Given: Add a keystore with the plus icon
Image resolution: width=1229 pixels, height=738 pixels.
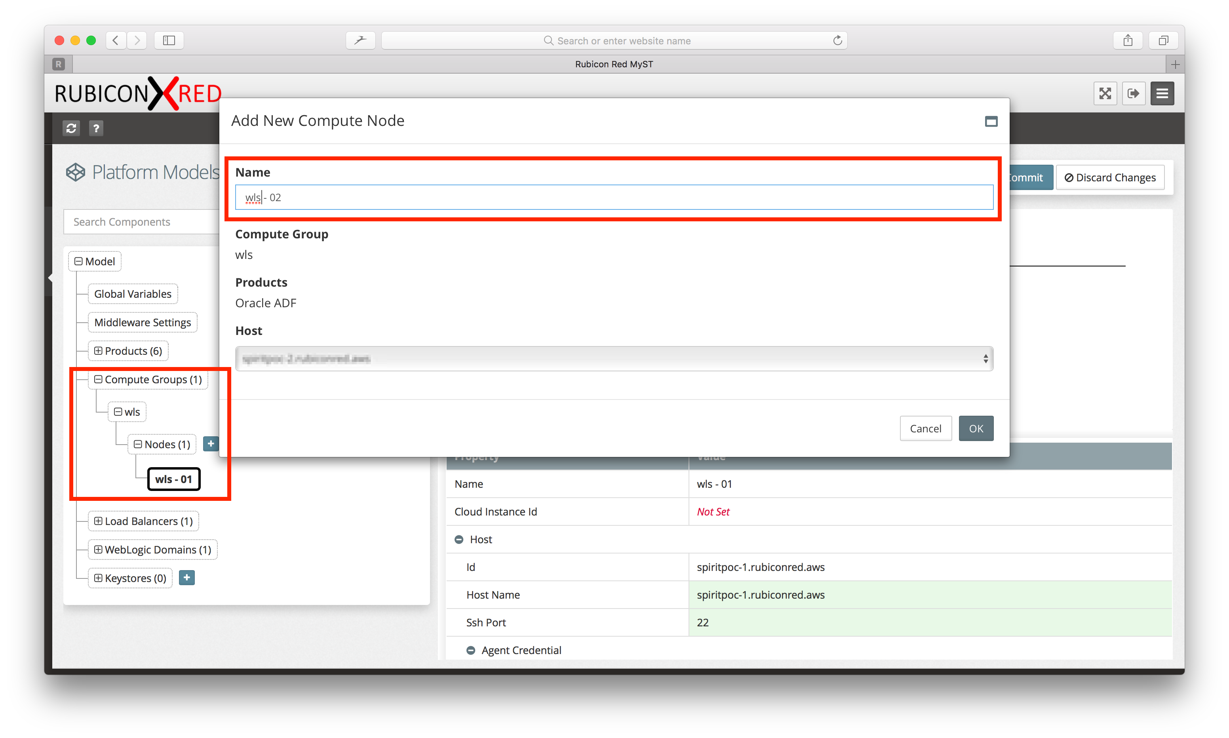Looking at the screenshot, I should 186,577.
